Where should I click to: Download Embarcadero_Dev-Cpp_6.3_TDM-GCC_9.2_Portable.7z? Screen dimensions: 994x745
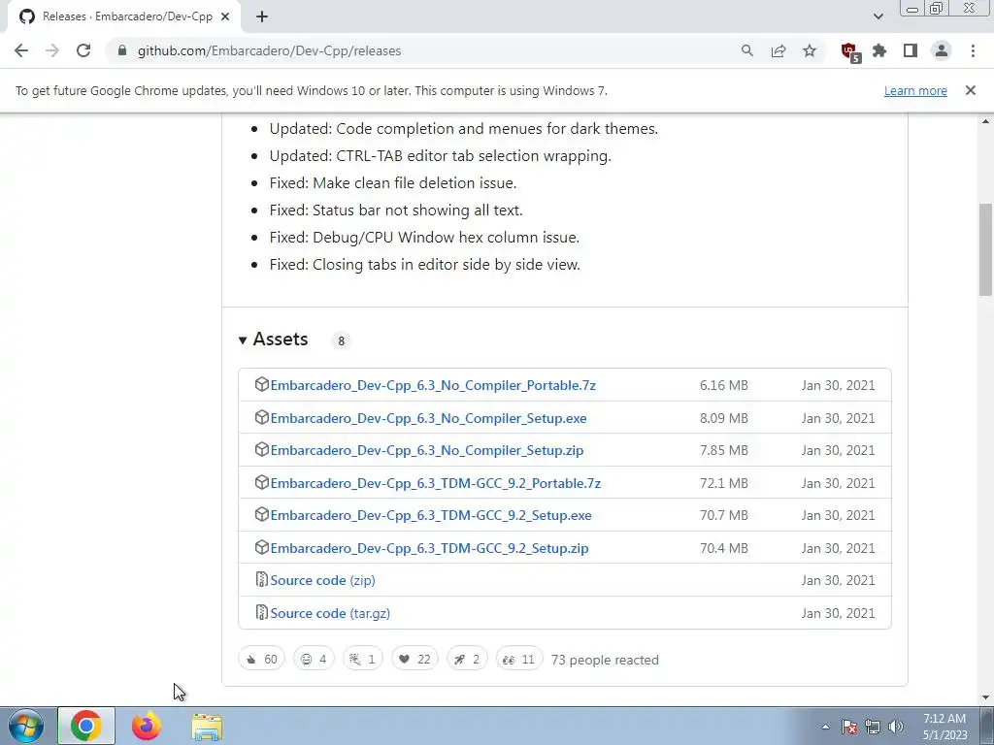[x=436, y=483]
